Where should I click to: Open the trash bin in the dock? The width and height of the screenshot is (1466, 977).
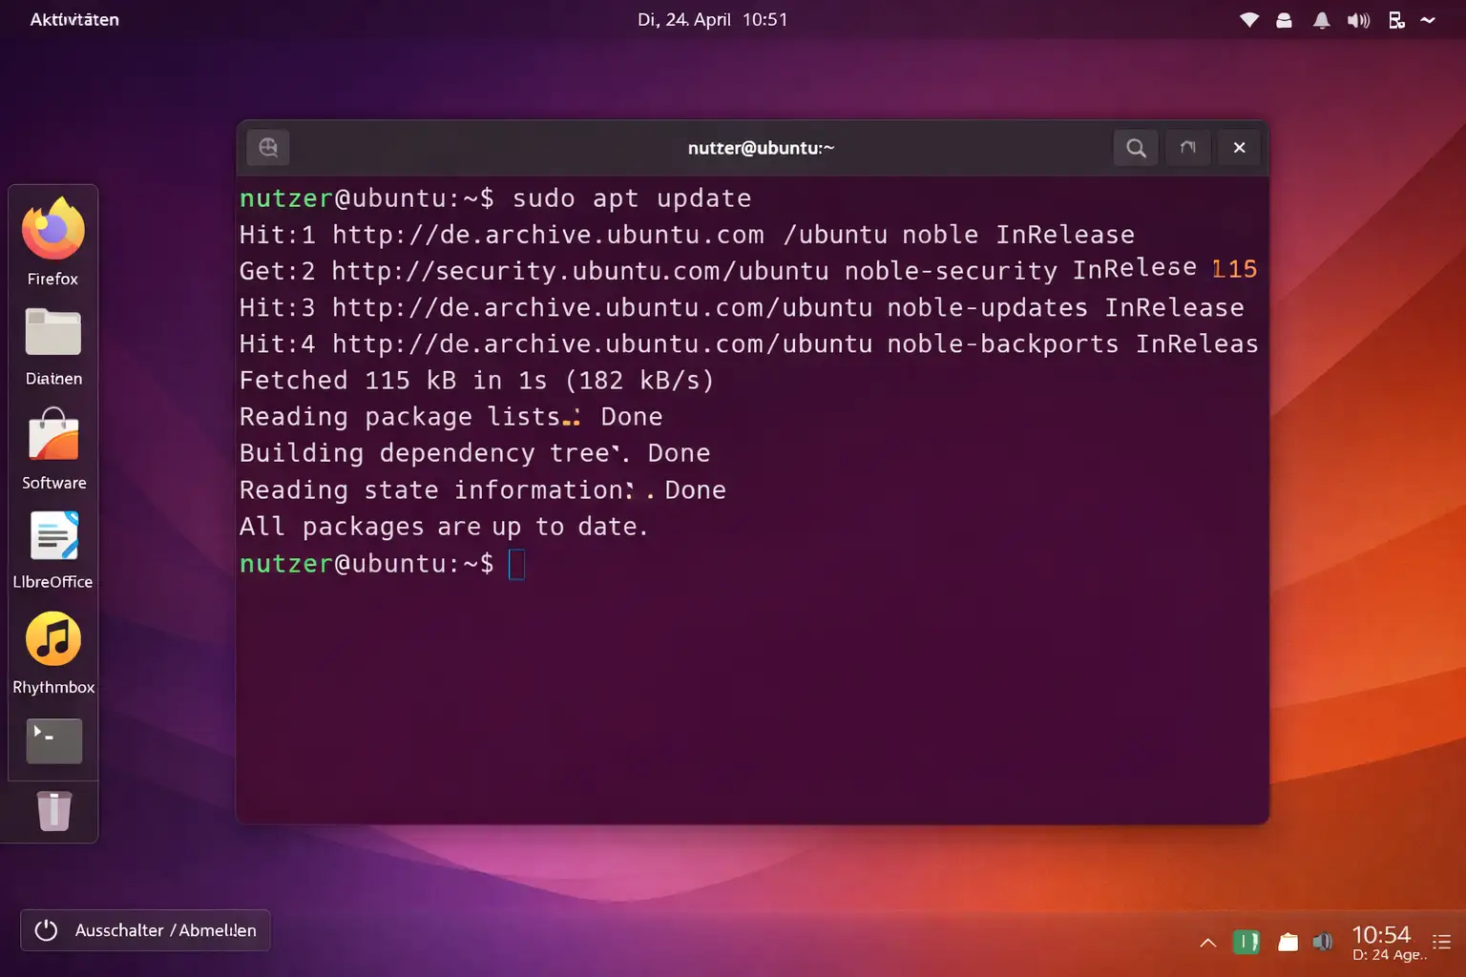click(x=52, y=811)
